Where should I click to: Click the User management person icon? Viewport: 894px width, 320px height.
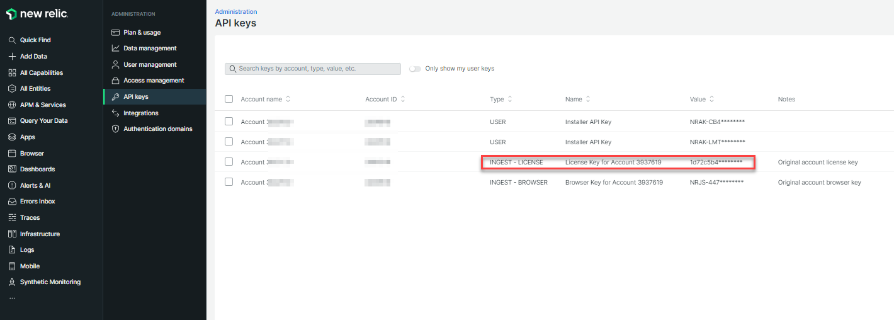click(x=115, y=65)
